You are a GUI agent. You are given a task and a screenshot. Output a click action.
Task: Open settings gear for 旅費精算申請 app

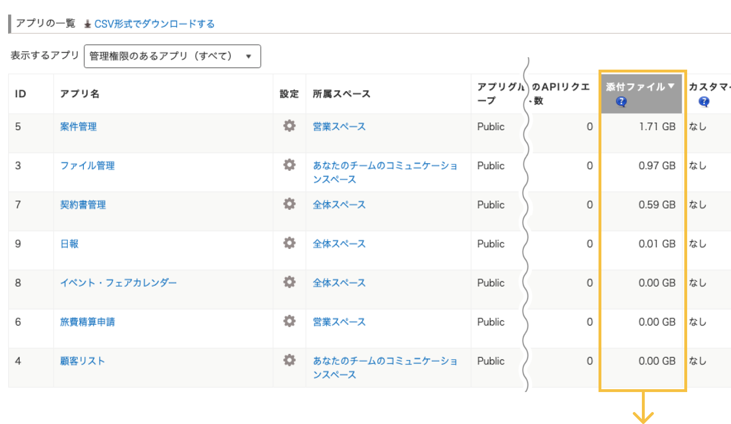pyautogui.click(x=289, y=321)
